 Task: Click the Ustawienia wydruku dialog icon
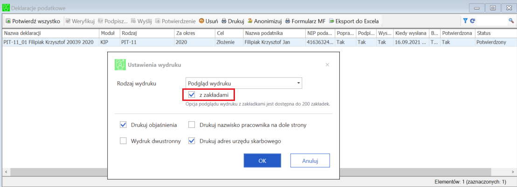pyautogui.click(x=119, y=65)
